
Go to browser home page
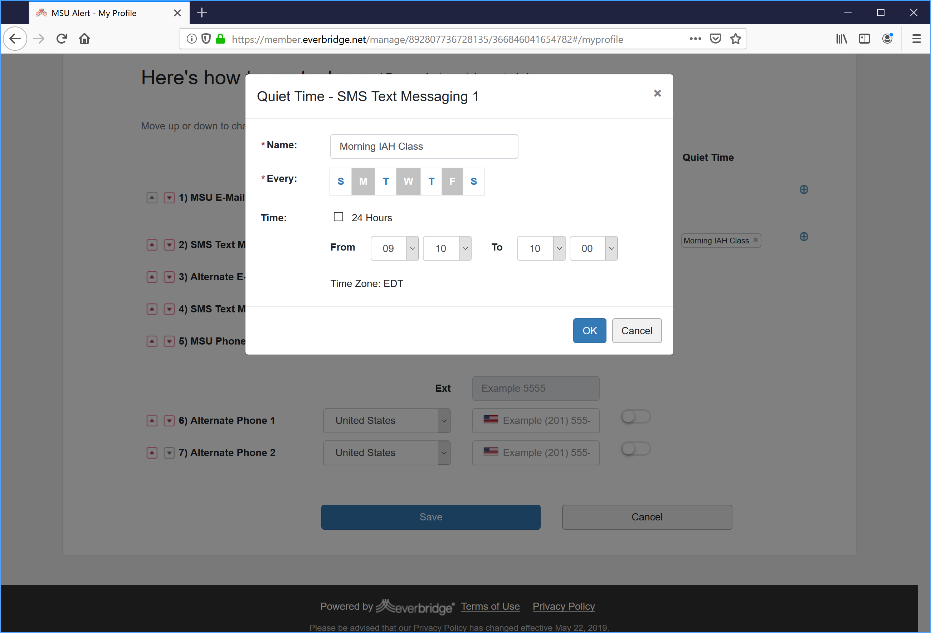click(x=84, y=39)
